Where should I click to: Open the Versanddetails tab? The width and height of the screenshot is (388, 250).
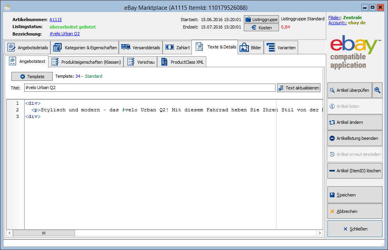click(x=141, y=48)
